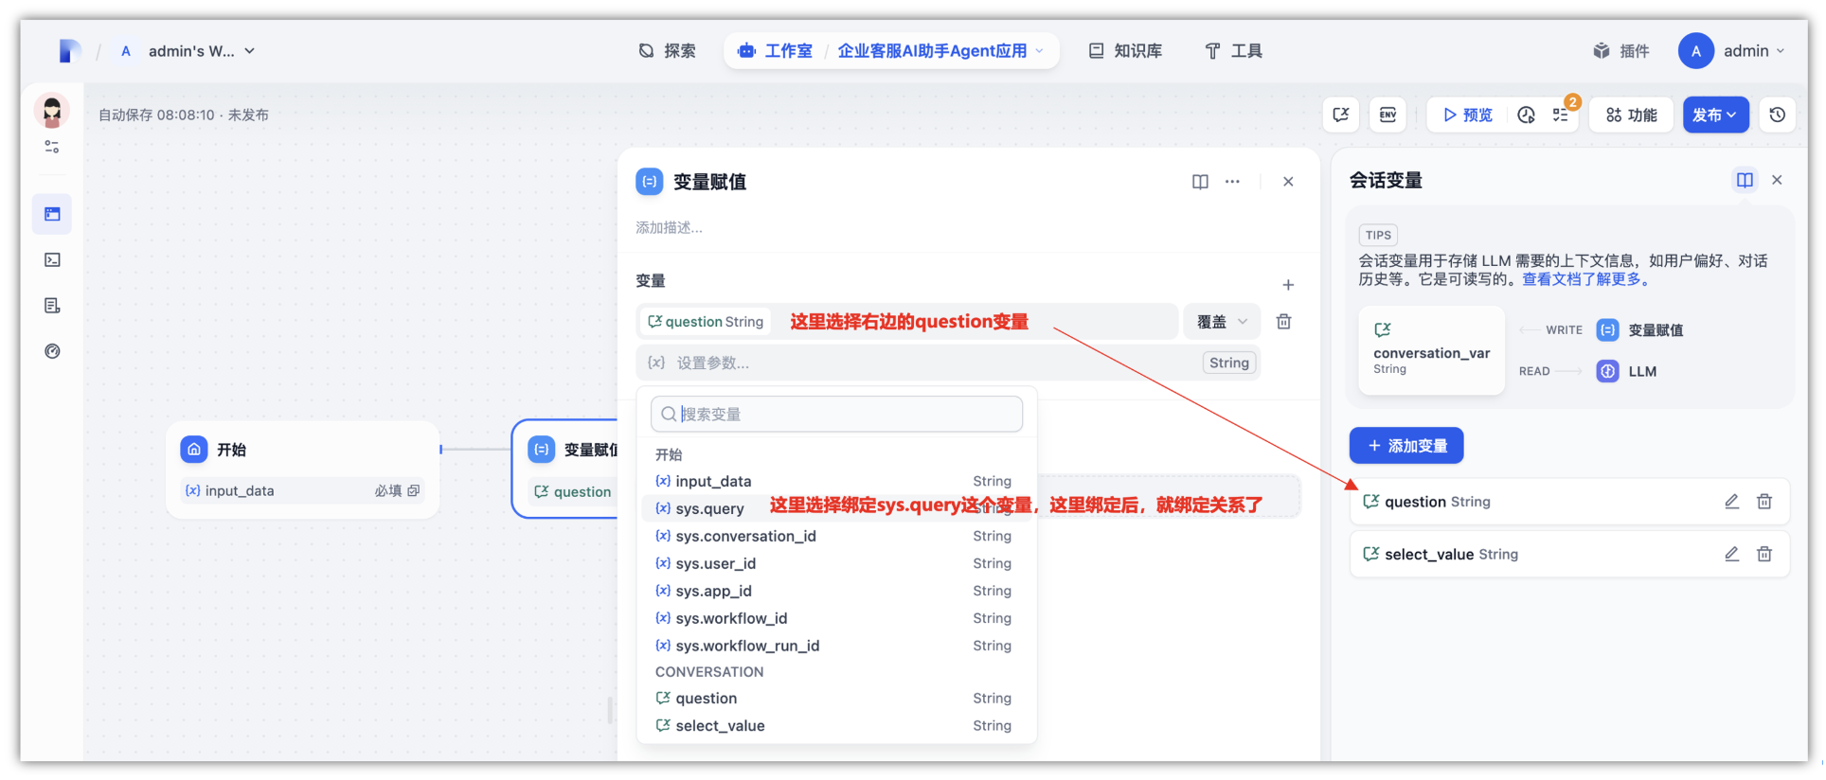This screenshot has height=780, width=1826.
Task: Open the checklist icon with badge 2
Action: click(x=1561, y=115)
